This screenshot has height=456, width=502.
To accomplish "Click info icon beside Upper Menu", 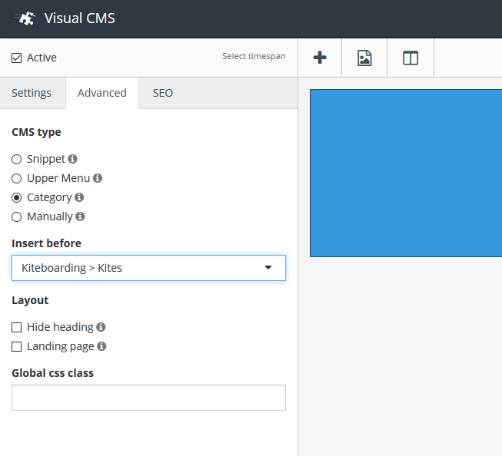I will click(98, 178).
